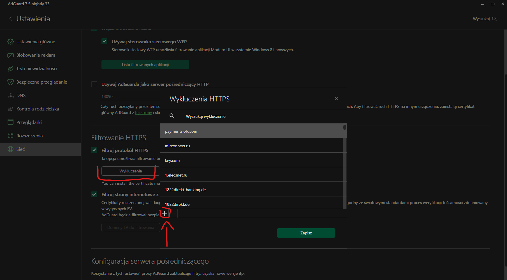
Task: Click the Blokowanie reklam icon in sidebar
Action: coord(11,55)
